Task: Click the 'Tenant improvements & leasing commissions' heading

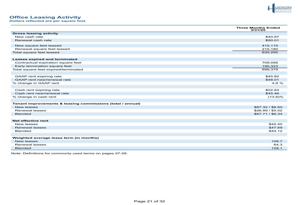Action: (76, 104)
